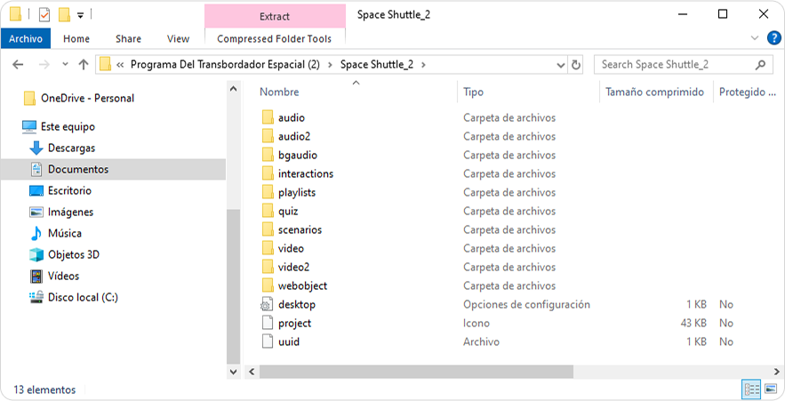Open the Customize Quick Access Toolbar dropdown

click(x=80, y=15)
